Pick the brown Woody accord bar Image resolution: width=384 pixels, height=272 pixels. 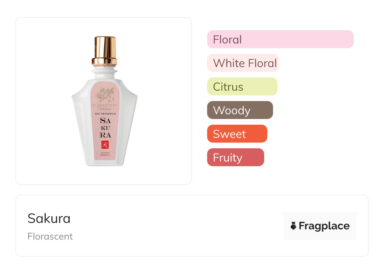240,110
